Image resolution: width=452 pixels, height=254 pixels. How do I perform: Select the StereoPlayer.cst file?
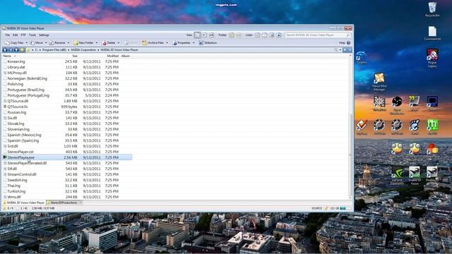point(20,152)
